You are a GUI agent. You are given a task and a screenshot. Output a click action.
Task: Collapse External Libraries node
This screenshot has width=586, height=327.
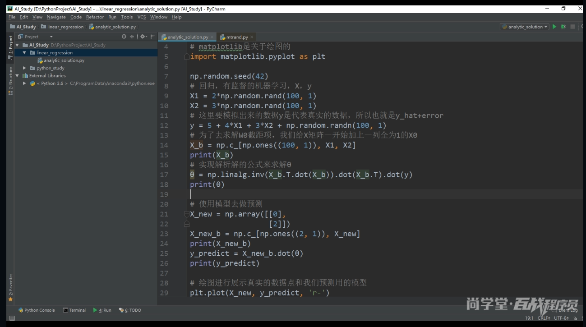(18, 76)
